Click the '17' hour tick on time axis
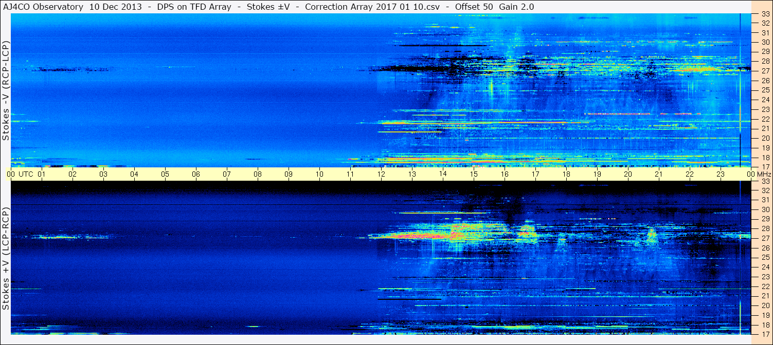This screenshot has height=345, width=773. [x=535, y=174]
